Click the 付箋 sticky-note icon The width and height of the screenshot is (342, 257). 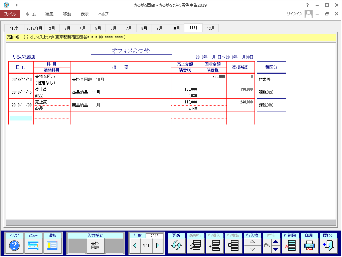(x=267, y=245)
